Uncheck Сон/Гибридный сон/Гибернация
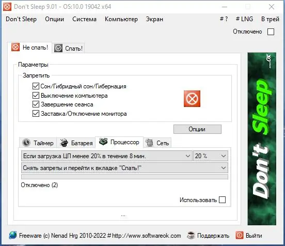285x246 pixels. point(36,86)
